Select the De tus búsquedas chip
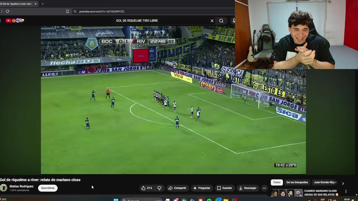358x201 pixels. click(x=297, y=182)
